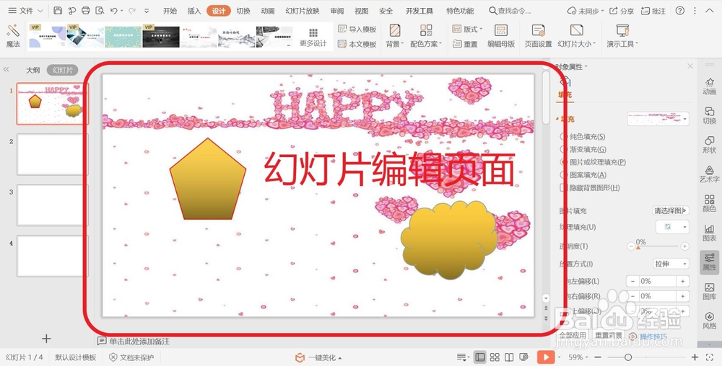Open 动画 animation sidebar panel

click(x=709, y=86)
